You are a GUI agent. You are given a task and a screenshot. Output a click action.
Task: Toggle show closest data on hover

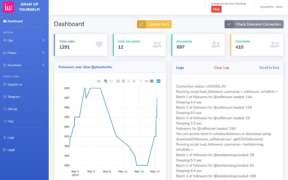pos(146,81)
